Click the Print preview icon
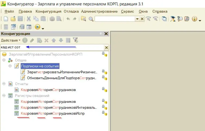The width and height of the screenshot is (205, 131). [x=59, y=19]
